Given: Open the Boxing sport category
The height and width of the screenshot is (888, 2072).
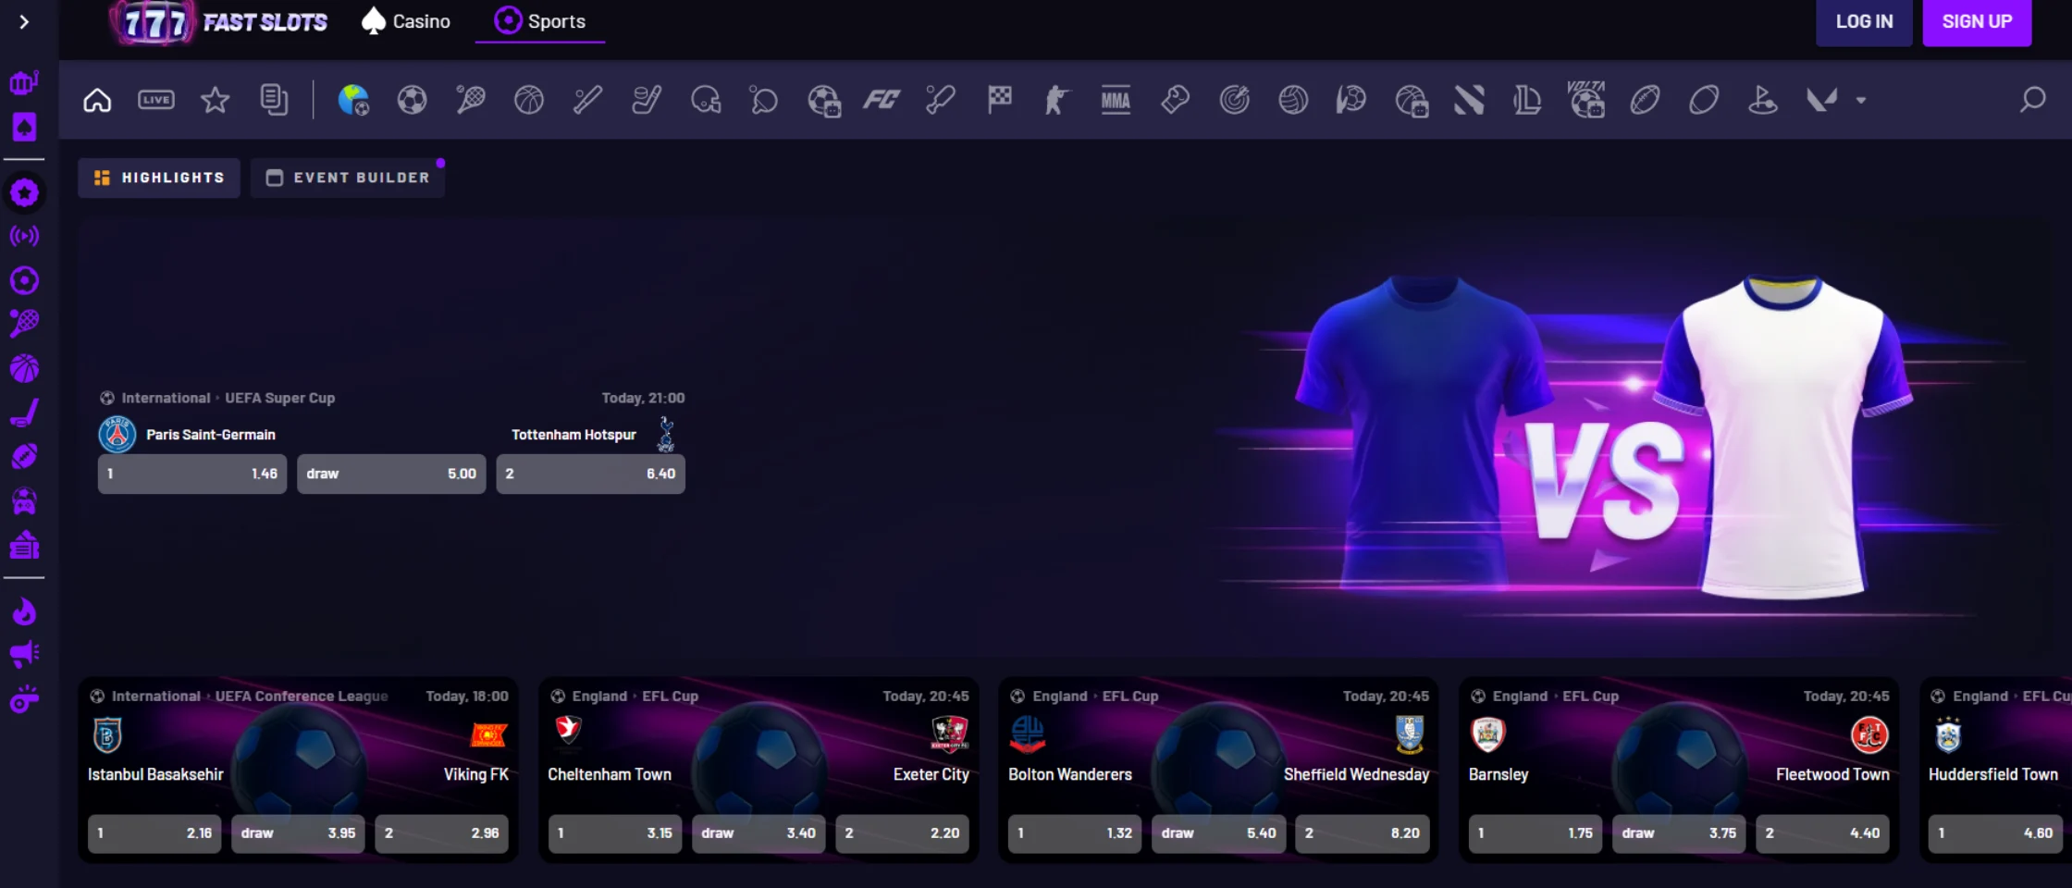Looking at the screenshot, I should 1175,100.
